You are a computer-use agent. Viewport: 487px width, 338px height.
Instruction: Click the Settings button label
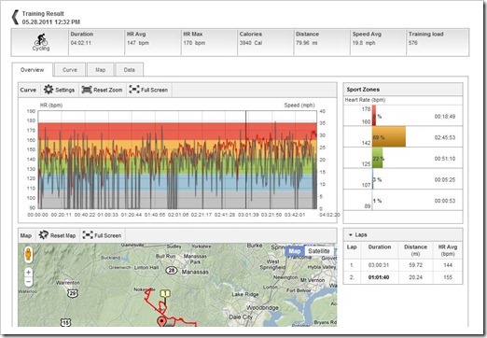point(64,90)
